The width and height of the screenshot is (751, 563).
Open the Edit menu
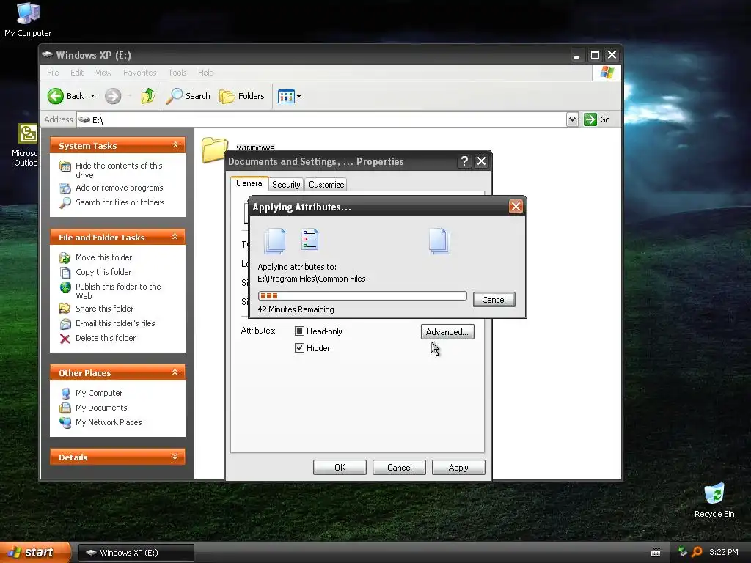[76, 73]
